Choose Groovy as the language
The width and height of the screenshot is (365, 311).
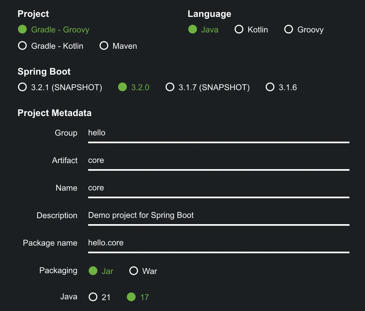pos(289,29)
